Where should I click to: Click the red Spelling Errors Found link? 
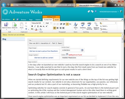pyautogui.click(x=75, y=55)
